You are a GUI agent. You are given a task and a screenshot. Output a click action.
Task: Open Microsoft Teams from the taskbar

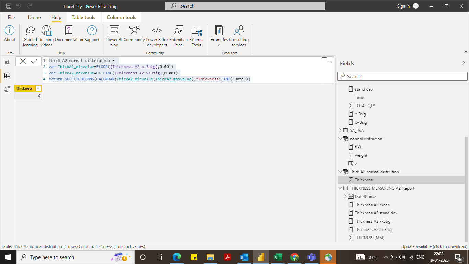(x=311, y=257)
